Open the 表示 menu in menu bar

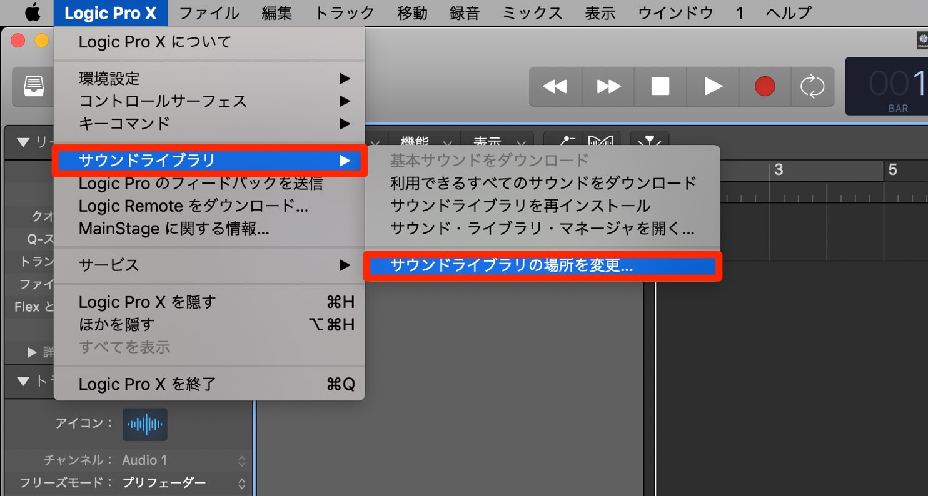pyautogui.click(x=600, y=12)
